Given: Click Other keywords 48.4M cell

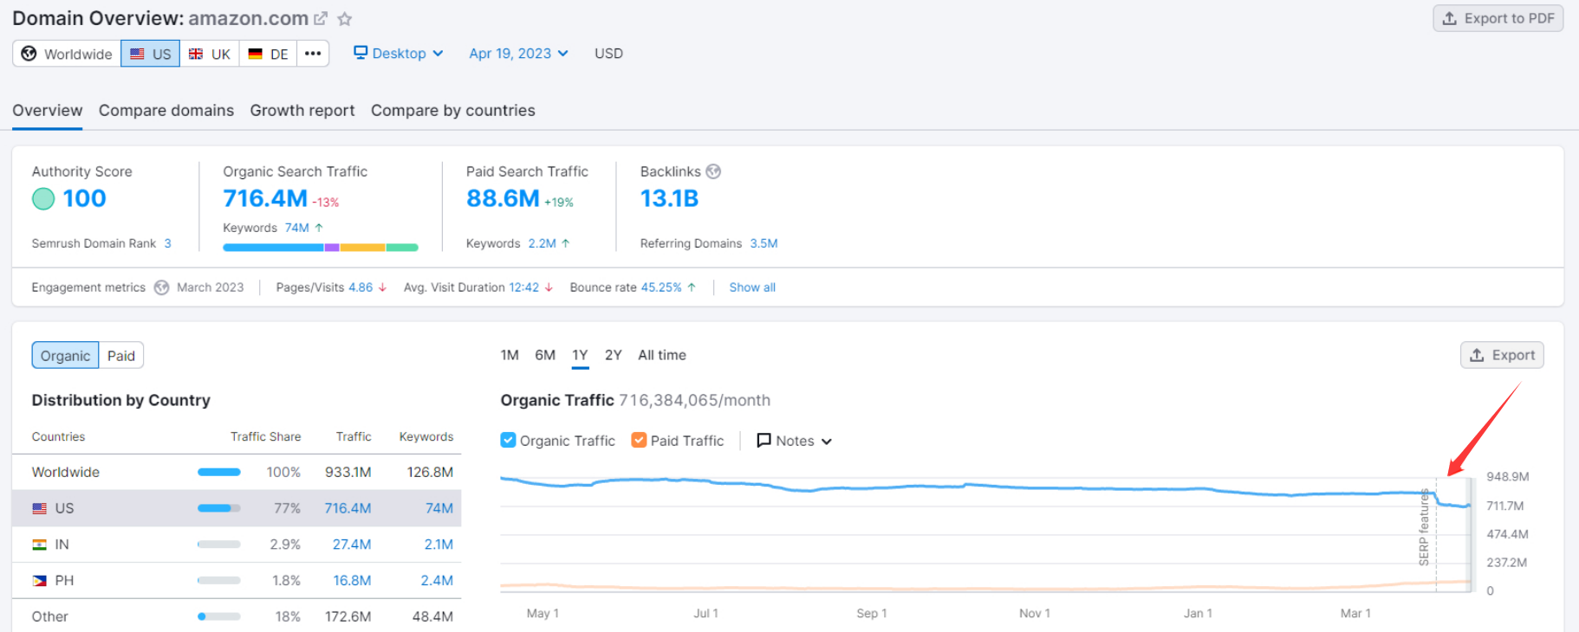Looking at the screenshot, I should tap(432, 616).
